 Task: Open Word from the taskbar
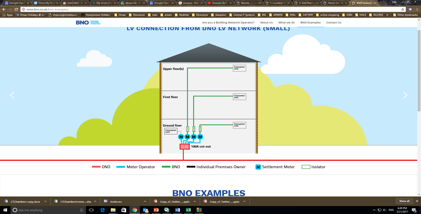(x=177, y=210)
